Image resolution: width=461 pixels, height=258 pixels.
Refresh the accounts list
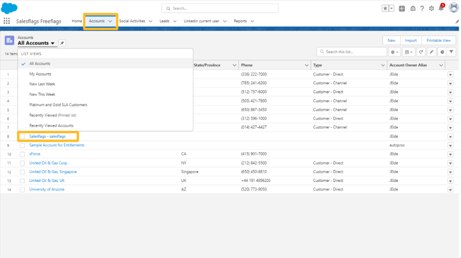coord(420,52)
